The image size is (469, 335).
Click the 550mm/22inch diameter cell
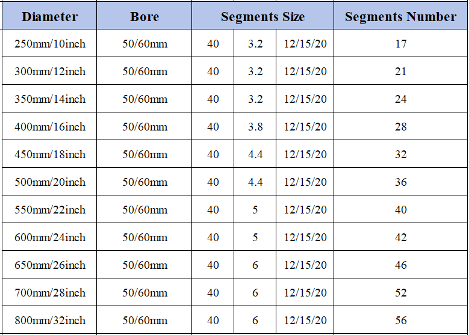pos(50,210)
